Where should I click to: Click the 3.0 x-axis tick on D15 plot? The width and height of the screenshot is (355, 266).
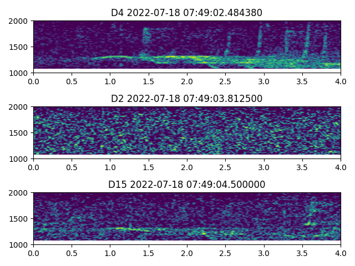(264, 253)
